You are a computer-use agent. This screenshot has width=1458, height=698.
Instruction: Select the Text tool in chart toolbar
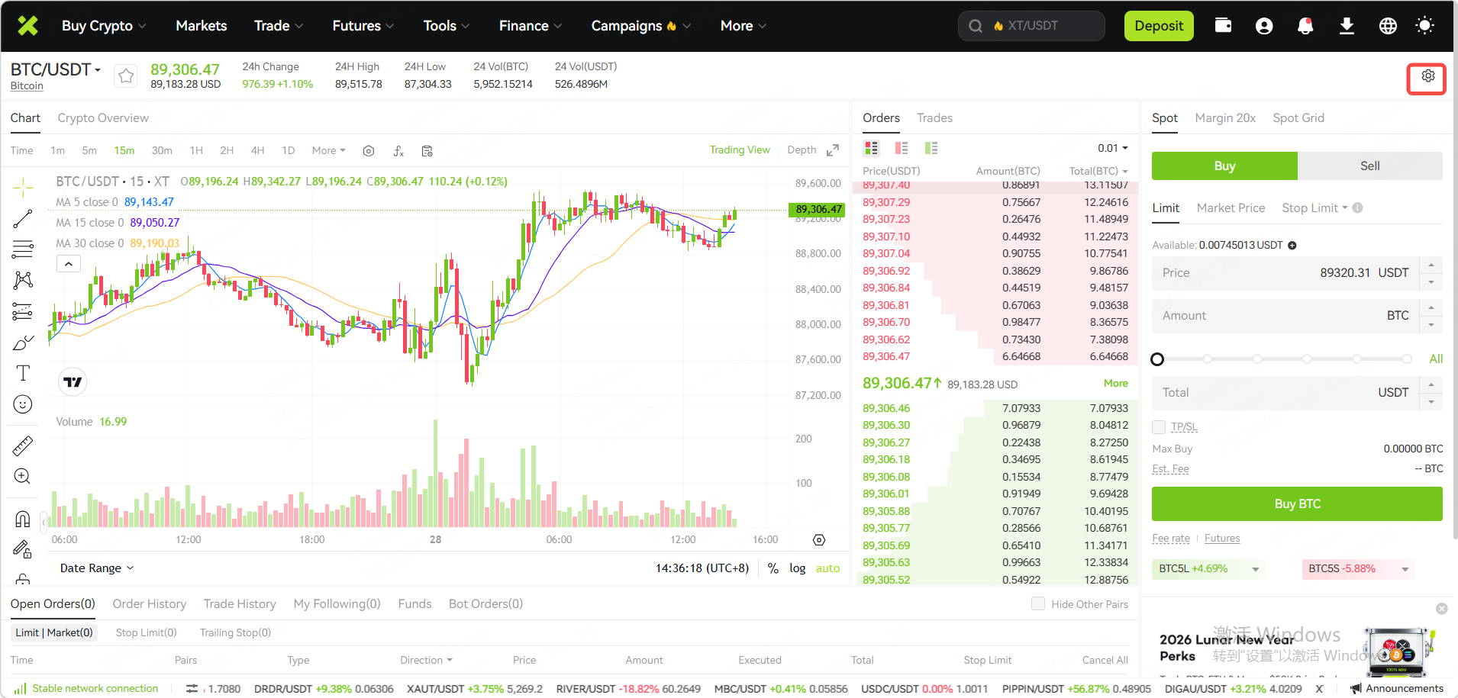pos(23,373)
